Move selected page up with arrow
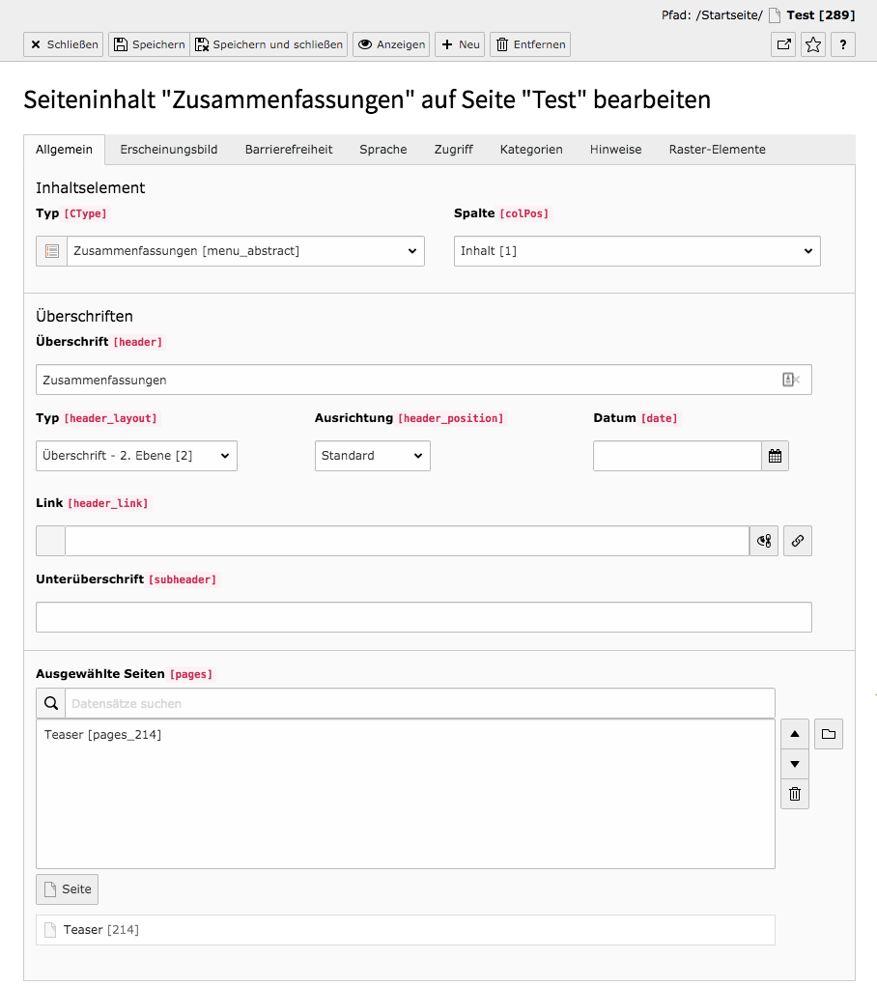This screenshot has width=877, height=987. [795, 734]
